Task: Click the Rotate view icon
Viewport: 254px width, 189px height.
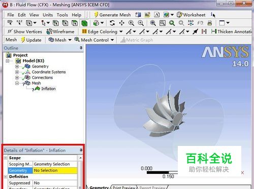Action: pos(112,23)
